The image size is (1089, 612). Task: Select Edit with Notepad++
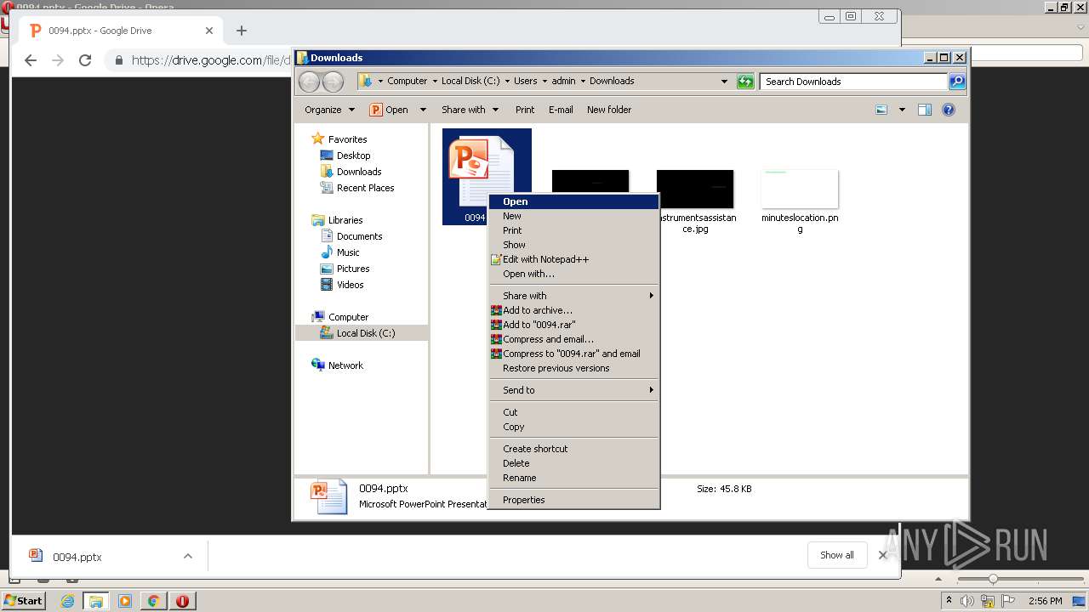point(573,259)
